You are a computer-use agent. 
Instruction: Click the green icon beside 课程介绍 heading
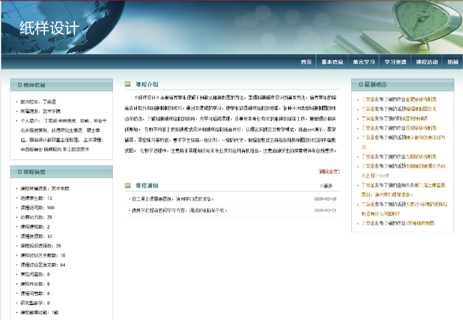pos(127,84)
